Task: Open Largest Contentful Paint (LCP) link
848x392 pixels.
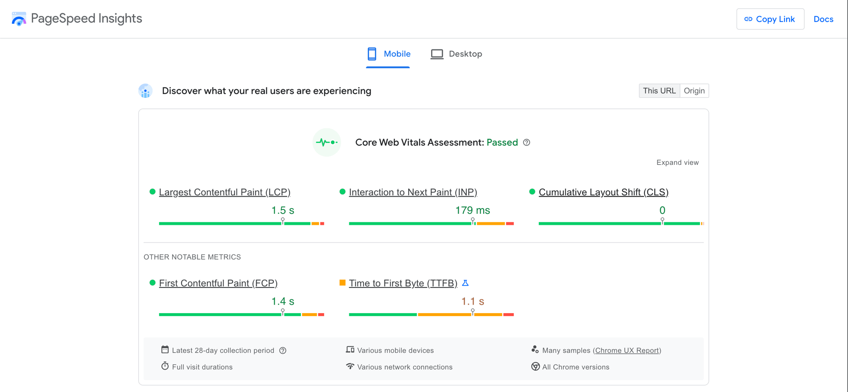Action: (224, 192)
